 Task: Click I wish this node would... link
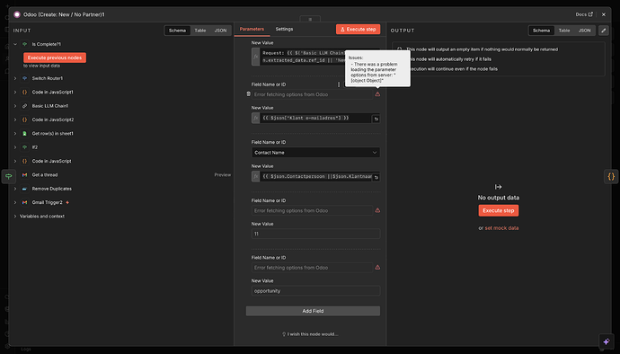click(x=310, y=334)
